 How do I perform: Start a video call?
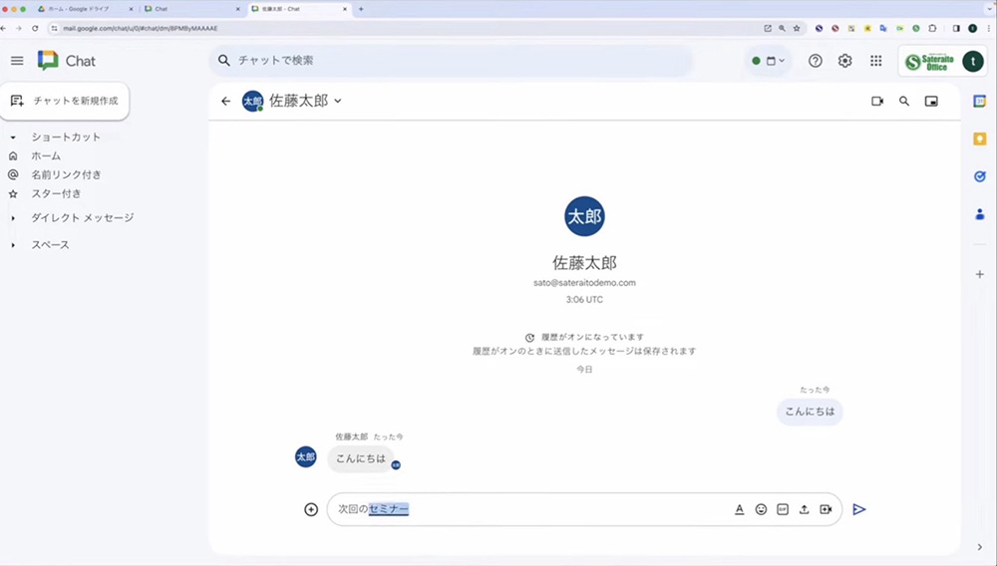[877, 101]
